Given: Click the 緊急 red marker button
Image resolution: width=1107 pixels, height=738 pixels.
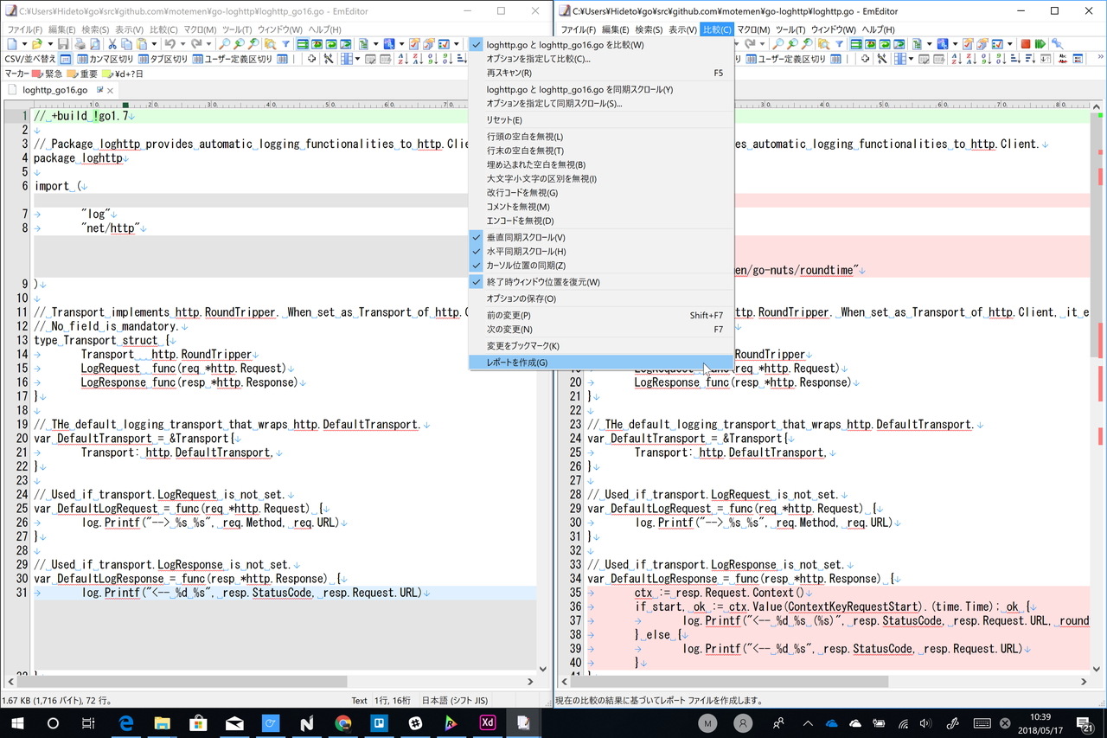Looking at the screenshot, I should click(48, 74).
